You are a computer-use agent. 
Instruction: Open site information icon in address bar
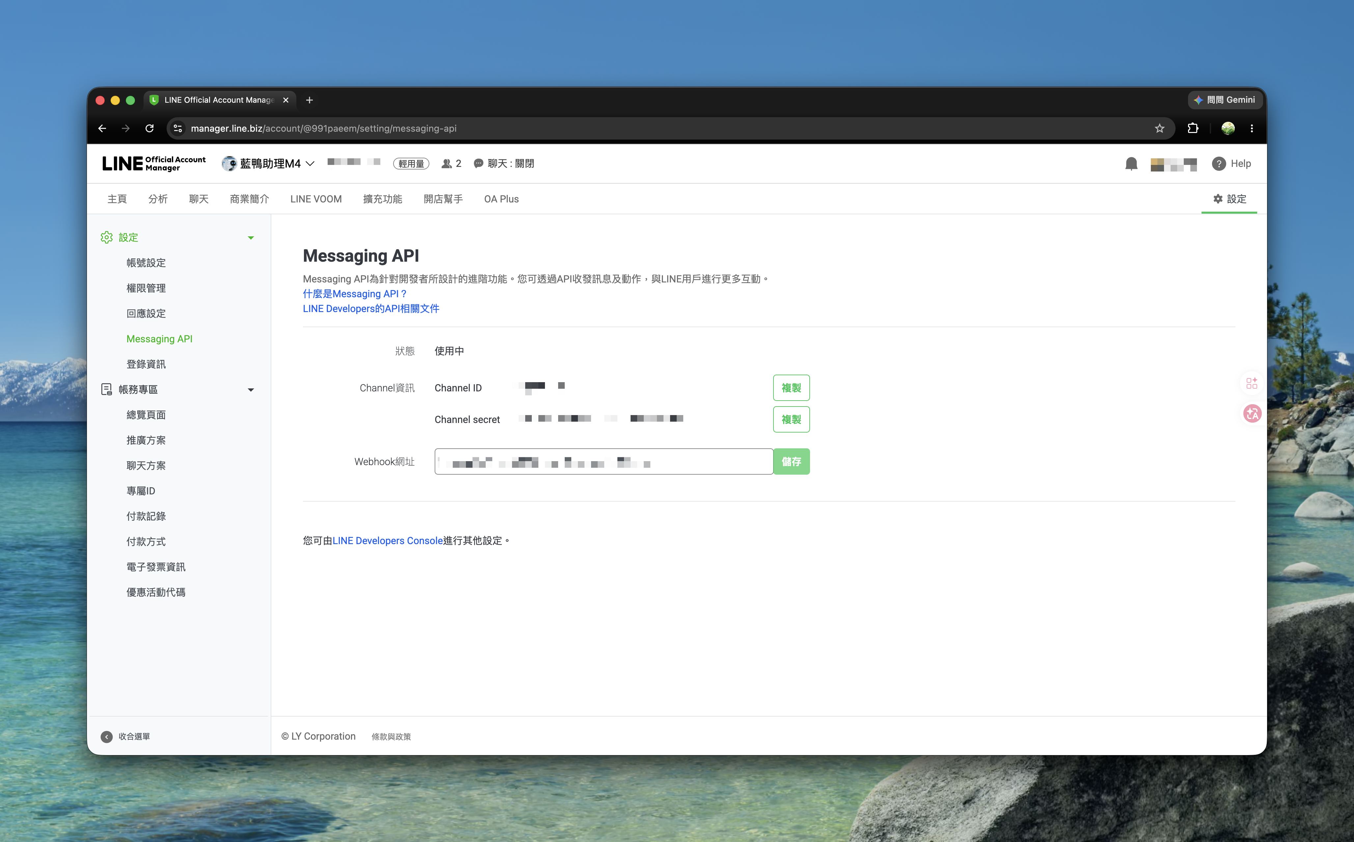pos(178,129)
